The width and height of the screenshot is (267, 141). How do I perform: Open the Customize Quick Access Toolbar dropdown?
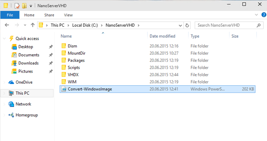tap(31, 6)
